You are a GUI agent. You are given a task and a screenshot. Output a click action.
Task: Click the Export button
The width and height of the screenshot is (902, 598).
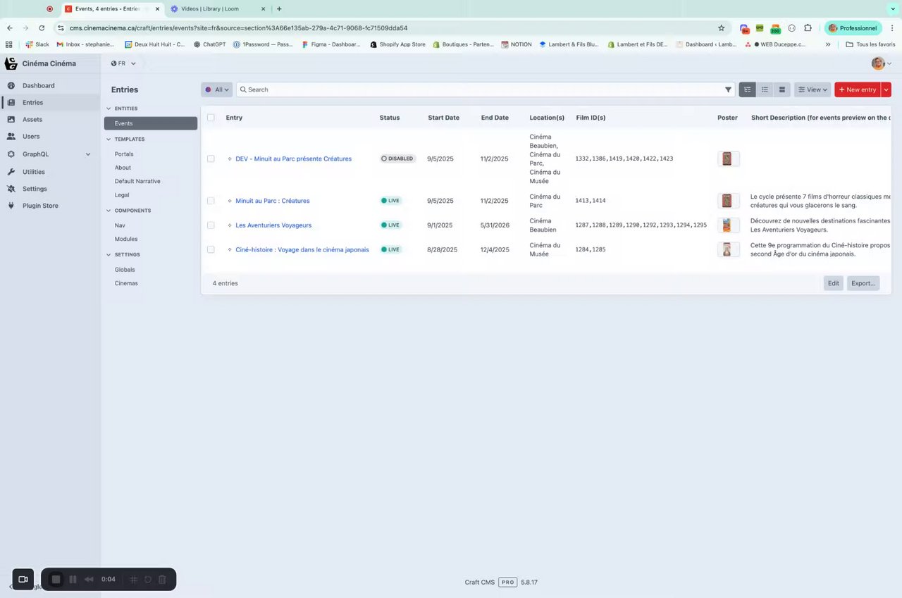coord(863,283)
